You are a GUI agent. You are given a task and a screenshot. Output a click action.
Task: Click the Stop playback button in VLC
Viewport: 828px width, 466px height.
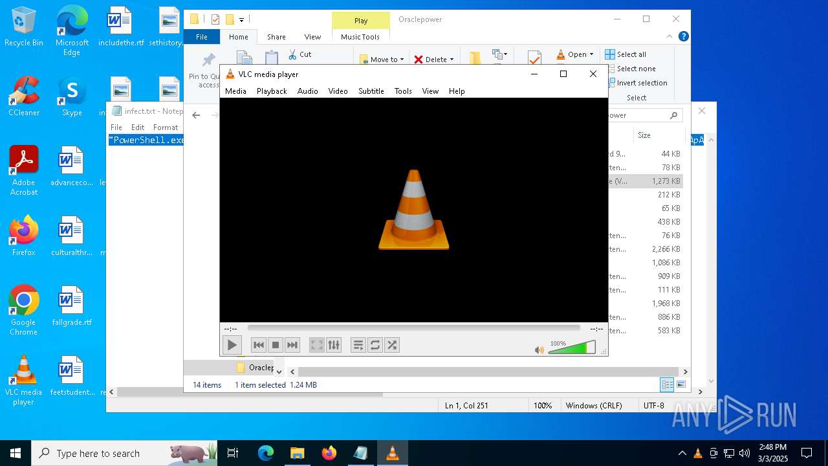[276, 345]
